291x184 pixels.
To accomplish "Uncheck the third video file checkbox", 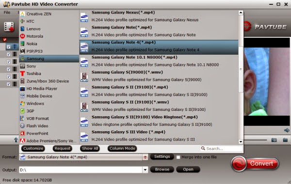I will pos(9,61).
